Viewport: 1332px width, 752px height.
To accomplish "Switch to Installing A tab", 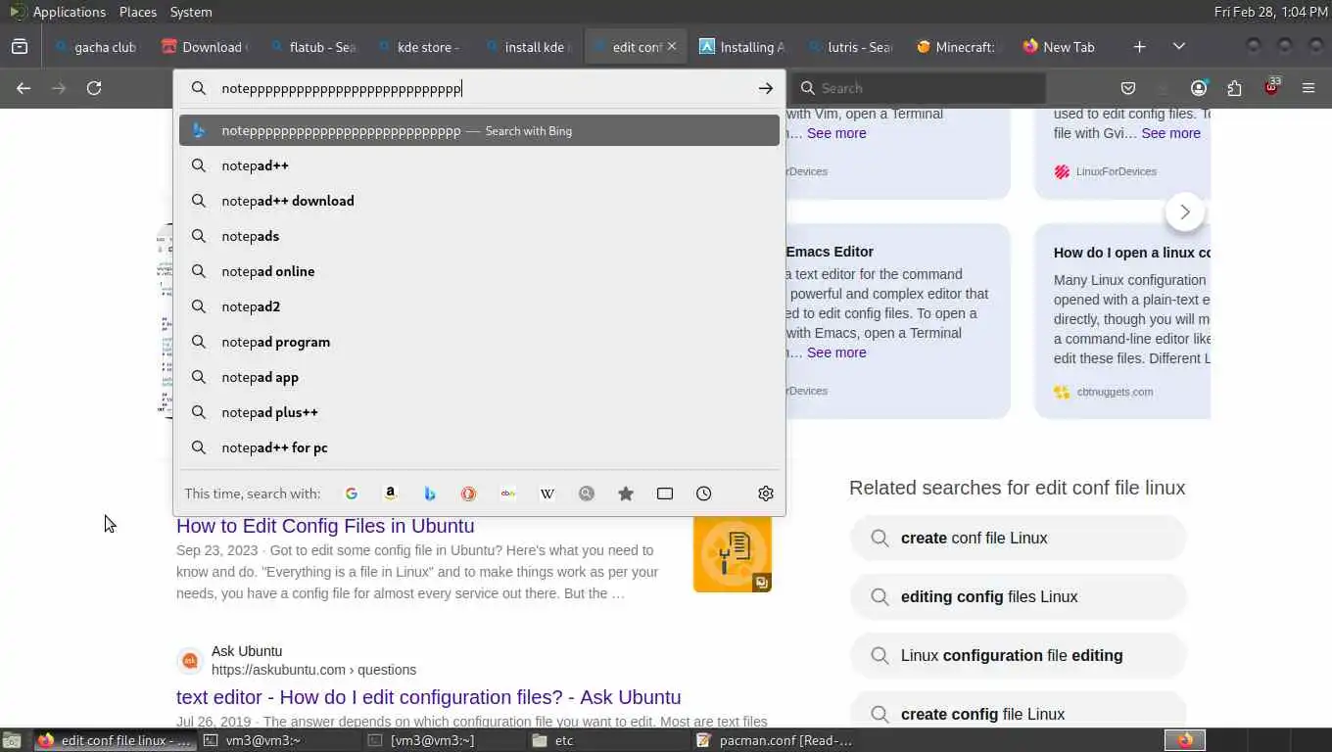I will tap(742, 47).
